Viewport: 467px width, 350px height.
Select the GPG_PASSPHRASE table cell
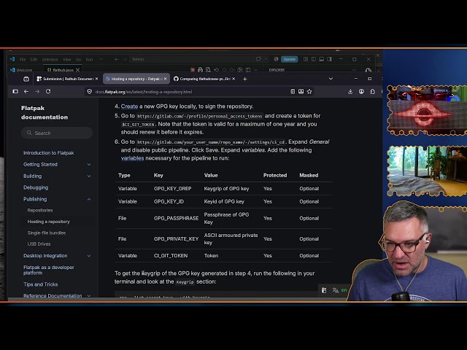[176, 218]
